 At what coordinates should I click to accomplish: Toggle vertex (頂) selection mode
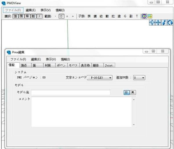point(16,16)
